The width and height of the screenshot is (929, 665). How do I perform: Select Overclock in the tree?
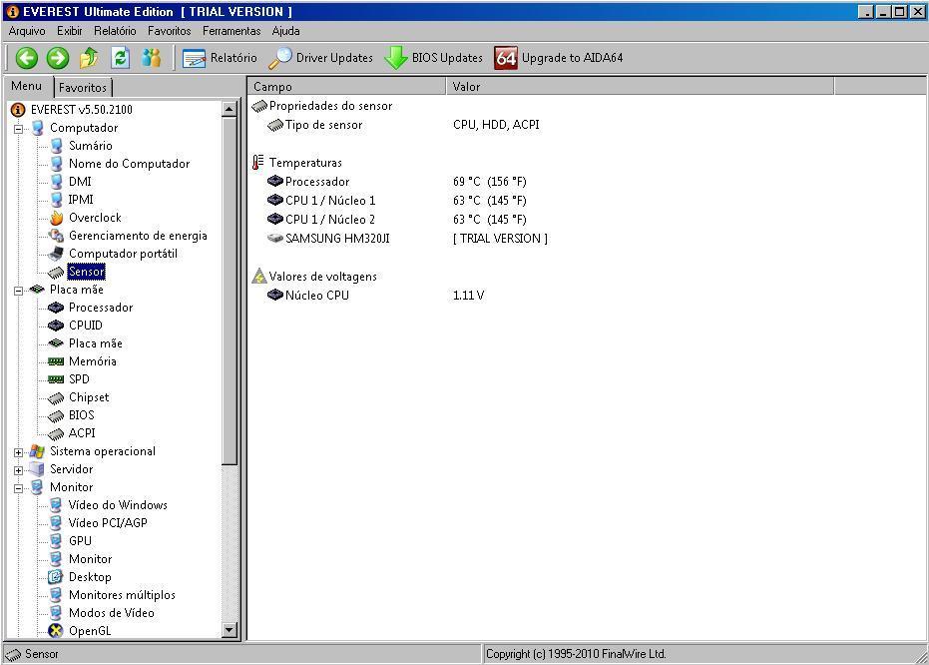tap(95, 218)
